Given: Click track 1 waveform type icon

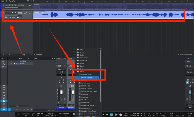Looking at the screenshot, I should coord(29,5).
